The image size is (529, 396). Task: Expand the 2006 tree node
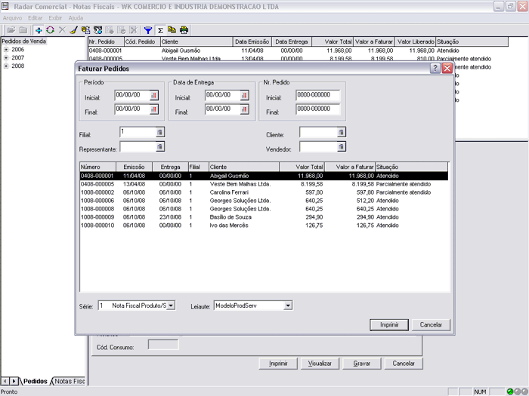coord(6,49)
